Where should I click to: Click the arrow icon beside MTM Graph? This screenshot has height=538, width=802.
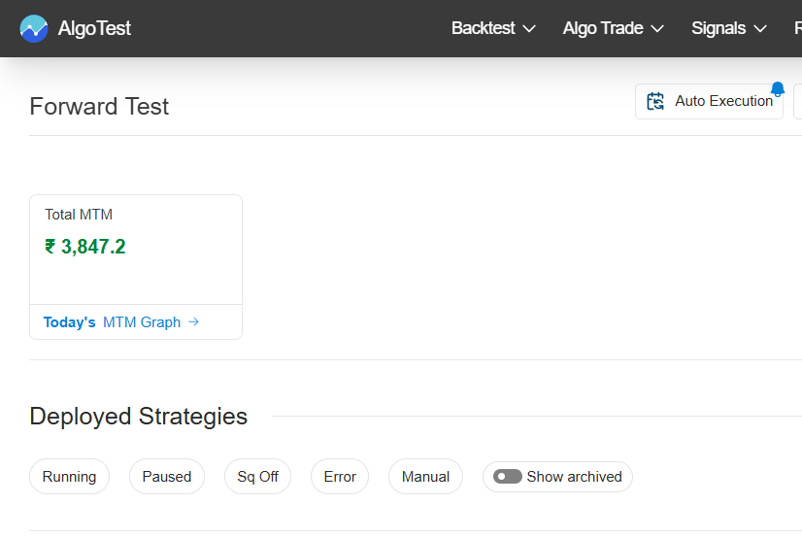(194, 322)
